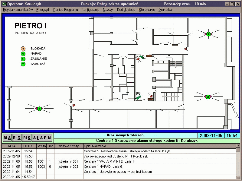Open the Kod dostępu menu
The image size is (242, 181).
[x=126, y=10]
